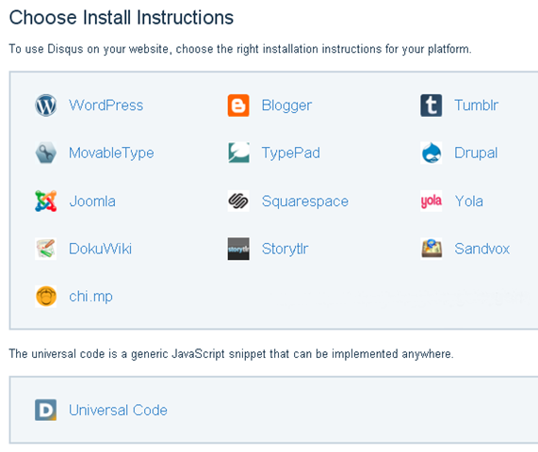Viewport: 538px width, 452px height.
Task: Open WordPress install instructions link
Action: click(x=106, y=105)
